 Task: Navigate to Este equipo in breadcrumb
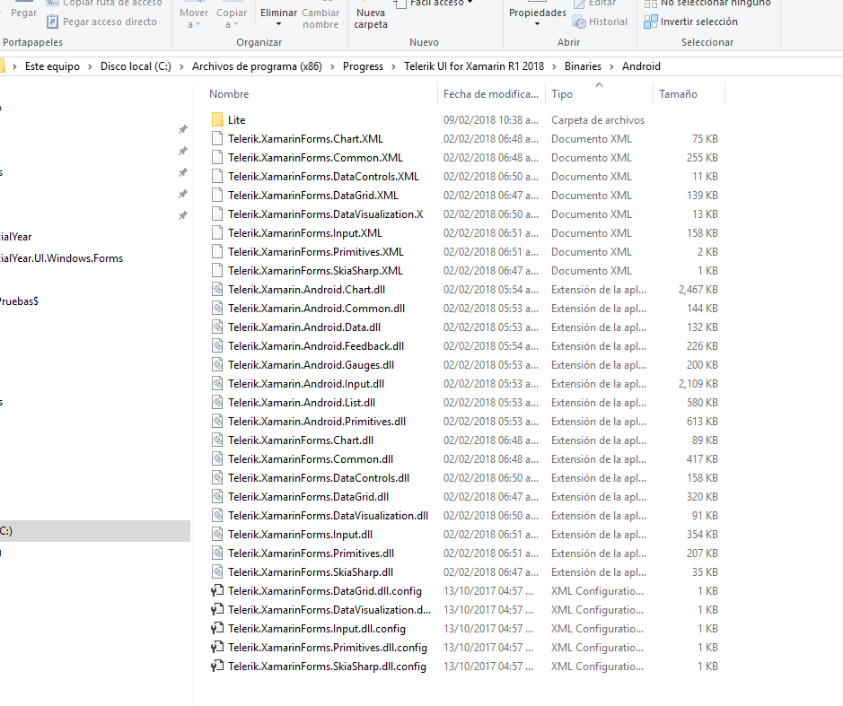click(52, 66)
